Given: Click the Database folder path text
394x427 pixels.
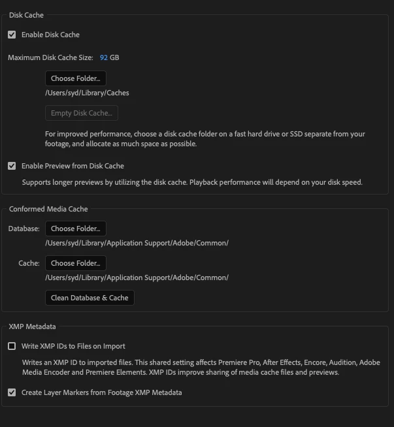Looking at the screenshot, I should coord(137,243).
